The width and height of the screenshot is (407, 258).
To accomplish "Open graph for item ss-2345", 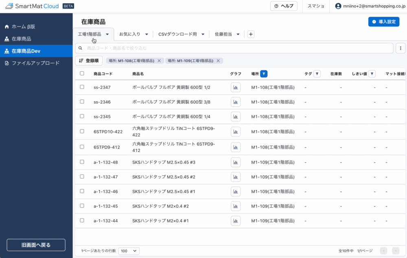I will click(x=235, y=116).
